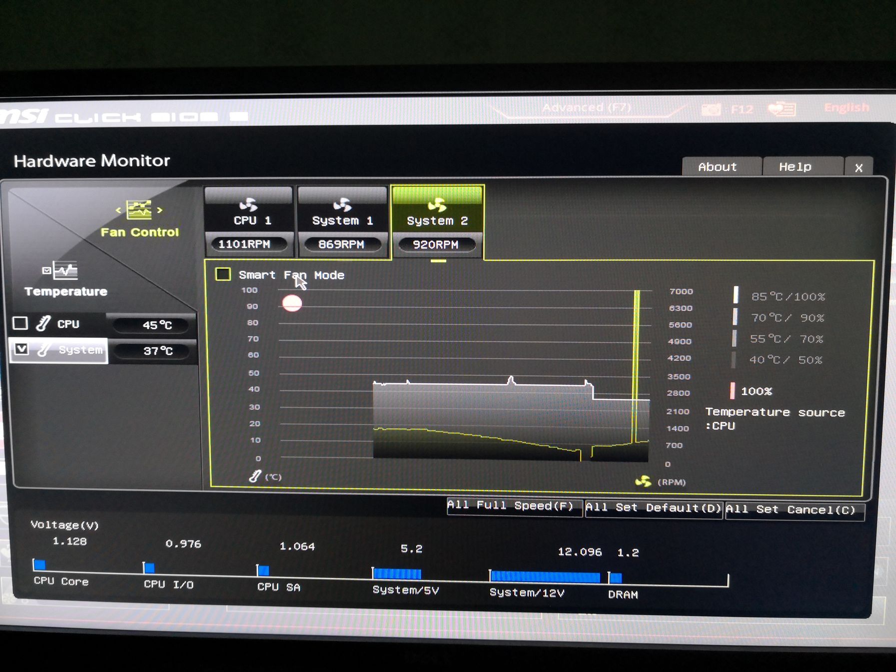The width and height of the screenshot is (896, 672).
Task: Click the System 2 fan icon
Action: (437, 204)
